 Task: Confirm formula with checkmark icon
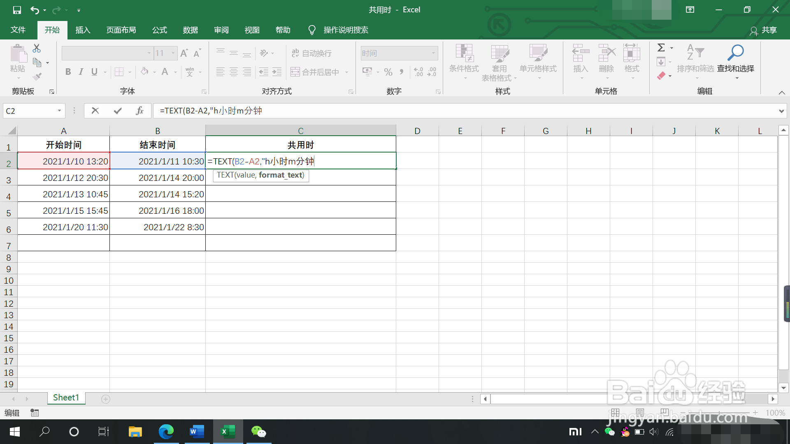(x=118, y=111)
